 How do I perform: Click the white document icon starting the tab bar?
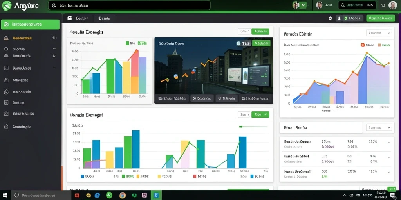69,18
